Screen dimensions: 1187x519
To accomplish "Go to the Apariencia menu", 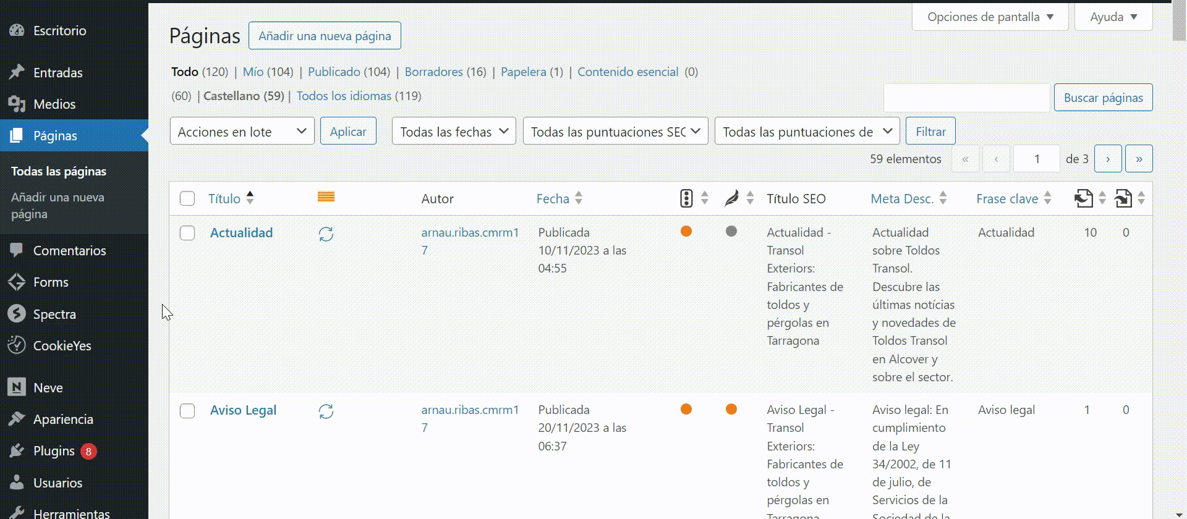I will point(63,420).
